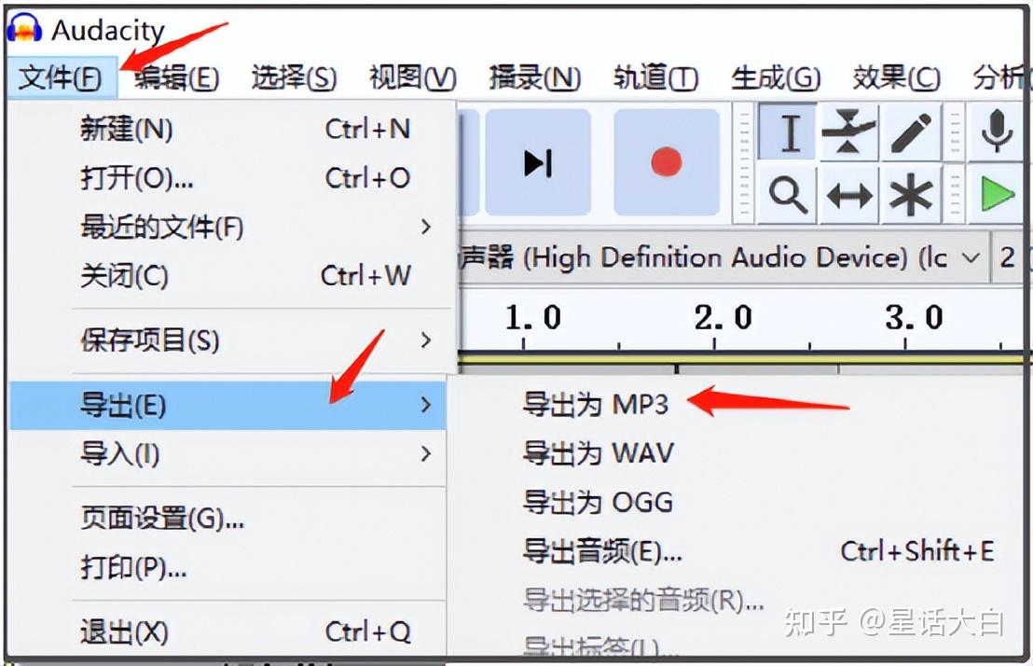Select the I-beam Selection tool
The image size is (1033, 666).
pyautogui.click(x=788, y=132)
